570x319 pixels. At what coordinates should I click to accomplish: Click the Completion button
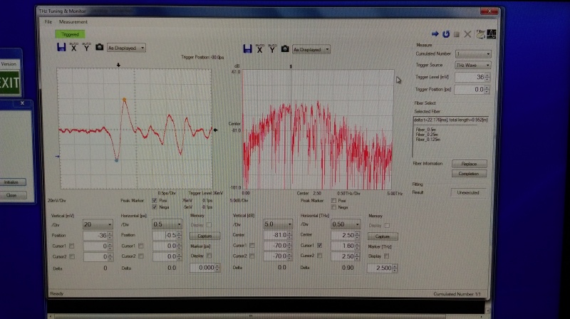click(x=468, y=173)
